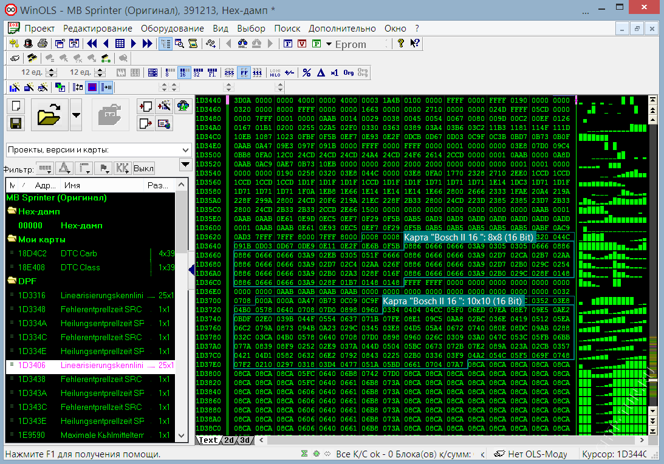Increase the first 12 ед. stepper value

point(51,70)
